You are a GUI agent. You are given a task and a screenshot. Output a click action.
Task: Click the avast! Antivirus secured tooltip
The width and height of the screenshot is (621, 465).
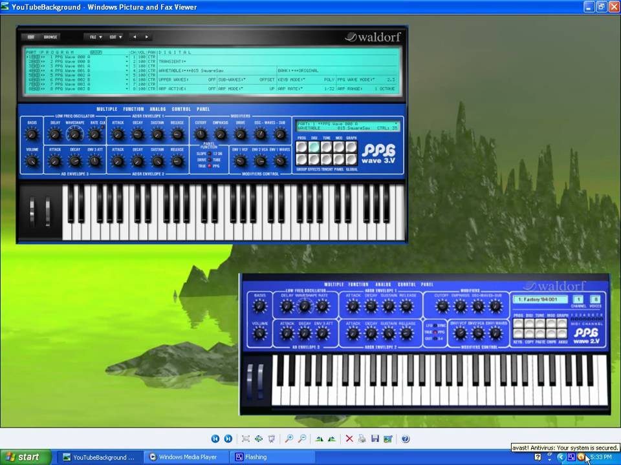tap(565, 448)
